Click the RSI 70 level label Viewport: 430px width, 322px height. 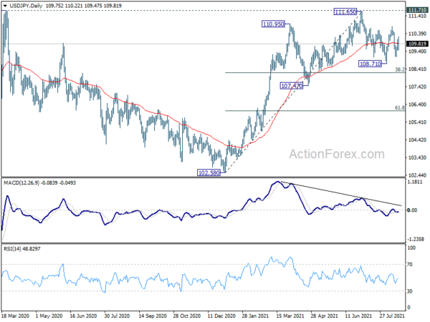pos(410,265)
